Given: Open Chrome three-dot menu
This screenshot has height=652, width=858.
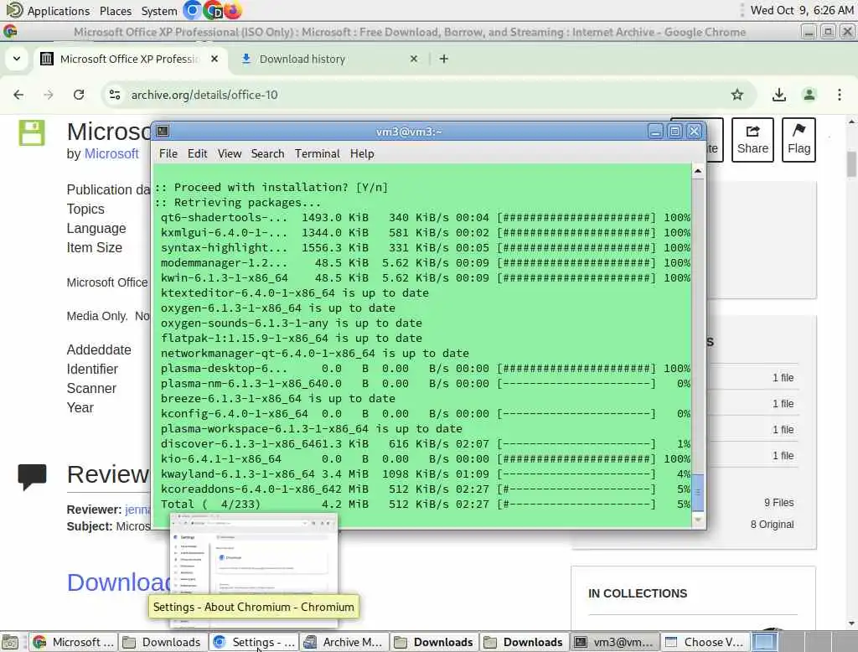Looking at the screenshot, I should click(840, 95).
